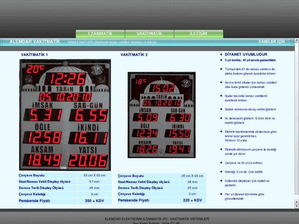Click Perakende Fiyatı label under Vakitmatik 1
The width and height of the screenshot is (299, 224).
(34, 201)
